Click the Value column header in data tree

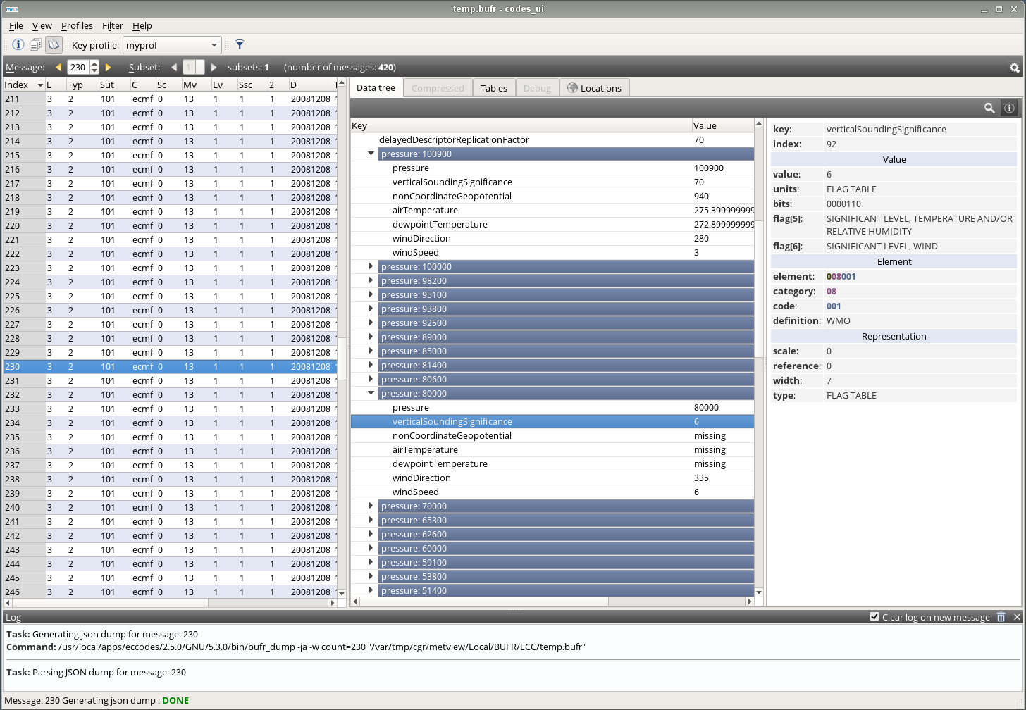(x=722, y=125)
